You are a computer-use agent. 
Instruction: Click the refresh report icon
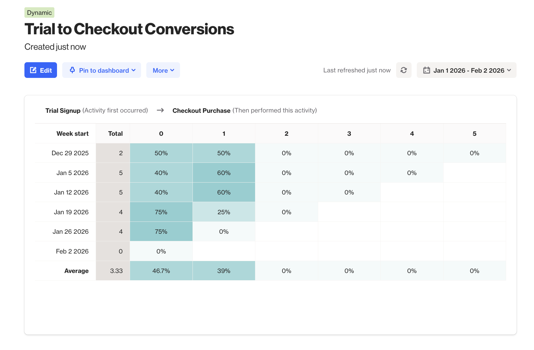coord(403,70)
